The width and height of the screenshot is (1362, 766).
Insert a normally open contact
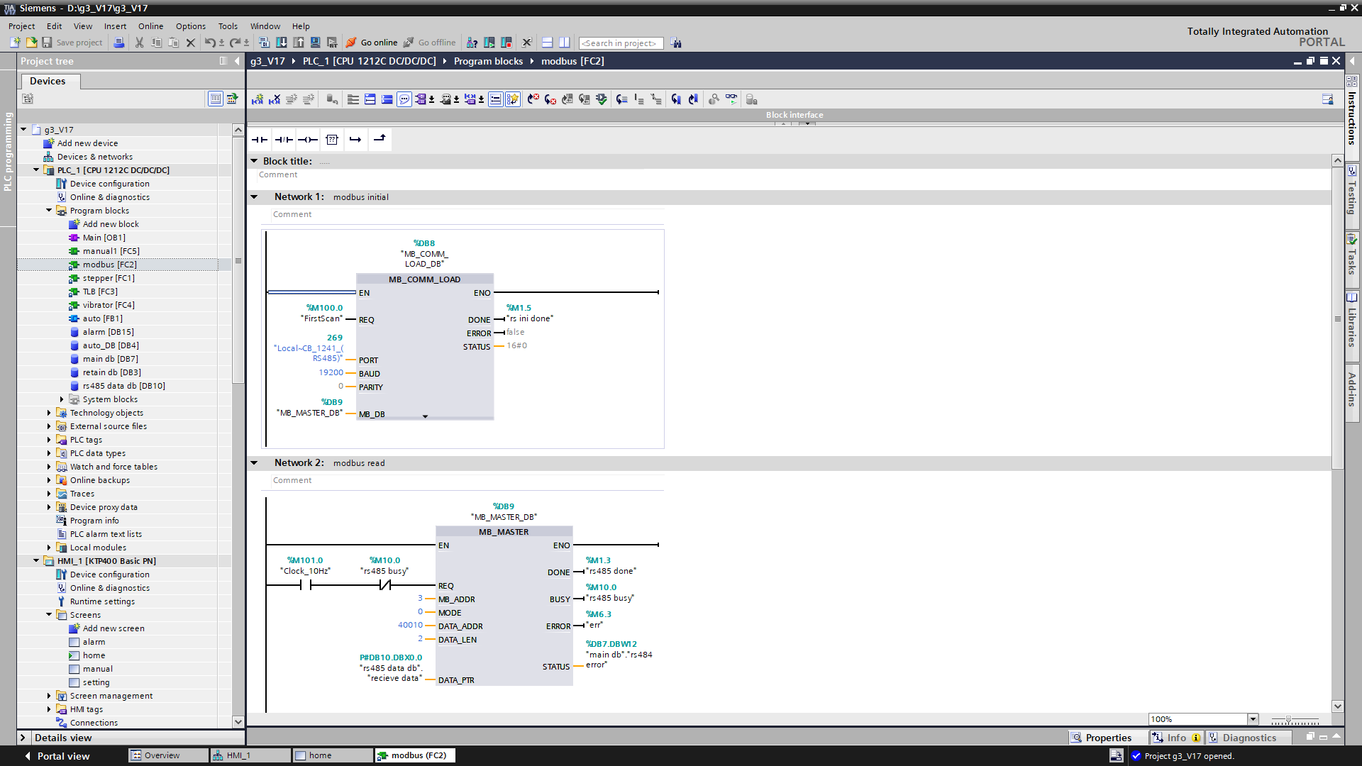pyautogui.click(x=260, y=140)
